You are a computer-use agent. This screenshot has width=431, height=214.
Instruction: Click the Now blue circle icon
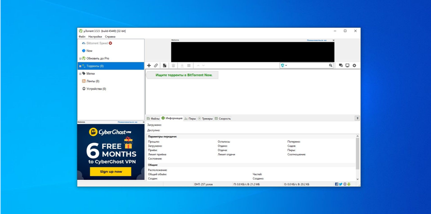tap(84, 51)
